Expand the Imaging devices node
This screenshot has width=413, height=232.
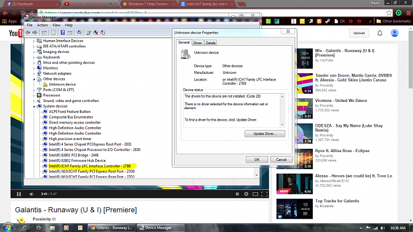[34, 52]
